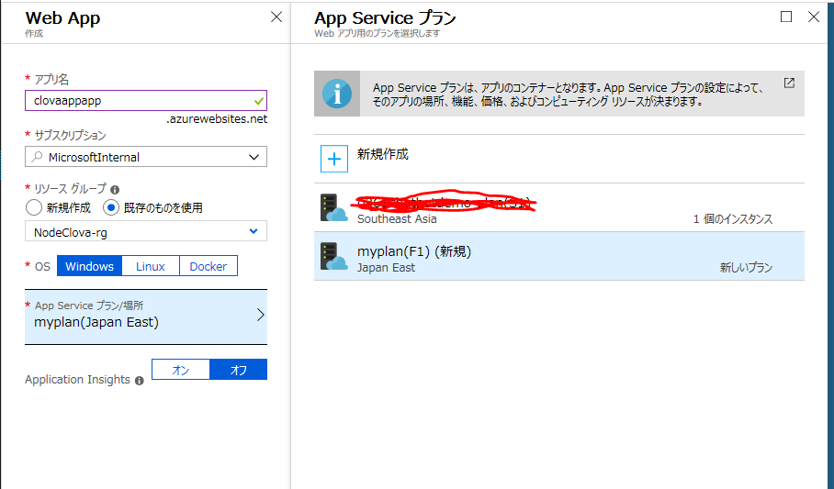Image resolution: width=834 pixels, height=489 pixels.
Task: Click the サブスクリプション field label
Action: click(x=70, y=136)
